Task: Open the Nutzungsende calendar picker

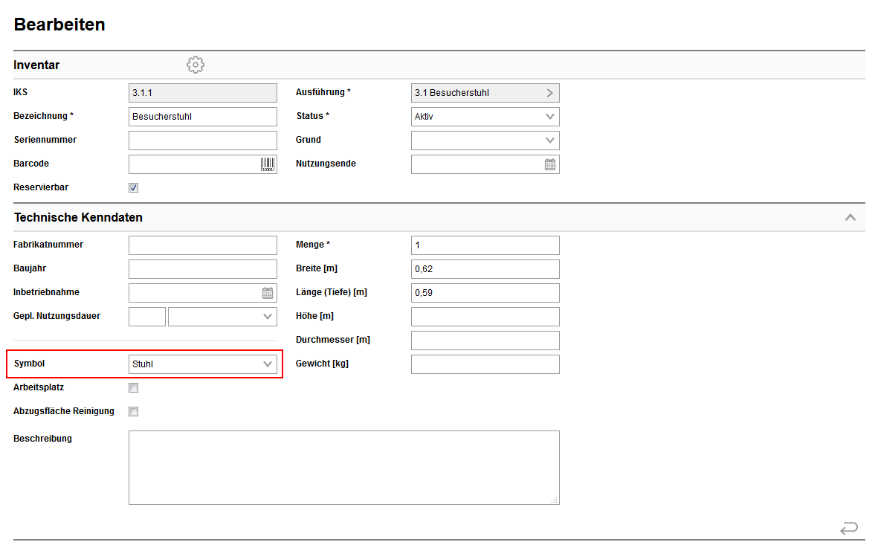Action: pos(550,164)
